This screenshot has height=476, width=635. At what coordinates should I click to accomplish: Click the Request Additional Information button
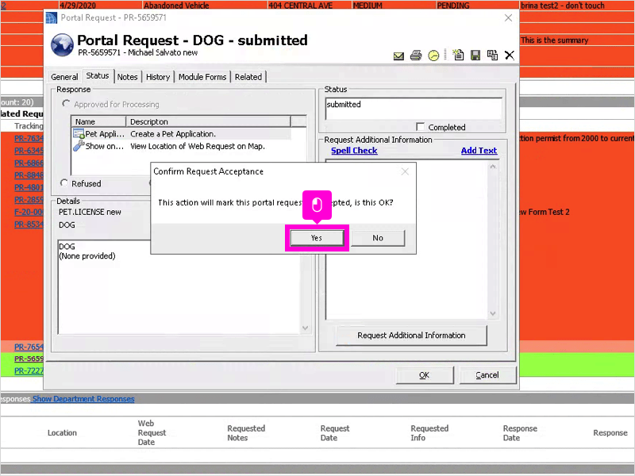coord(411,335)
